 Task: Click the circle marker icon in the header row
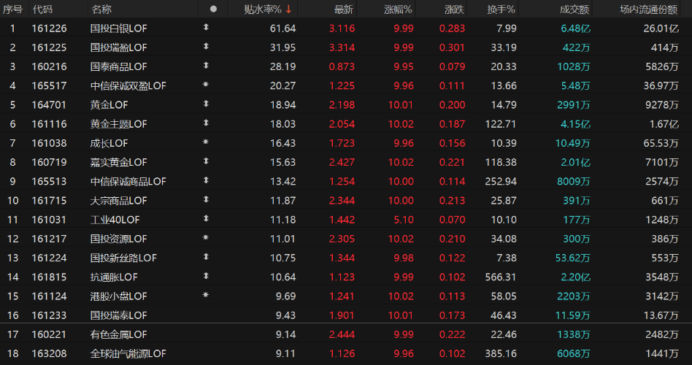coord(213,9)
